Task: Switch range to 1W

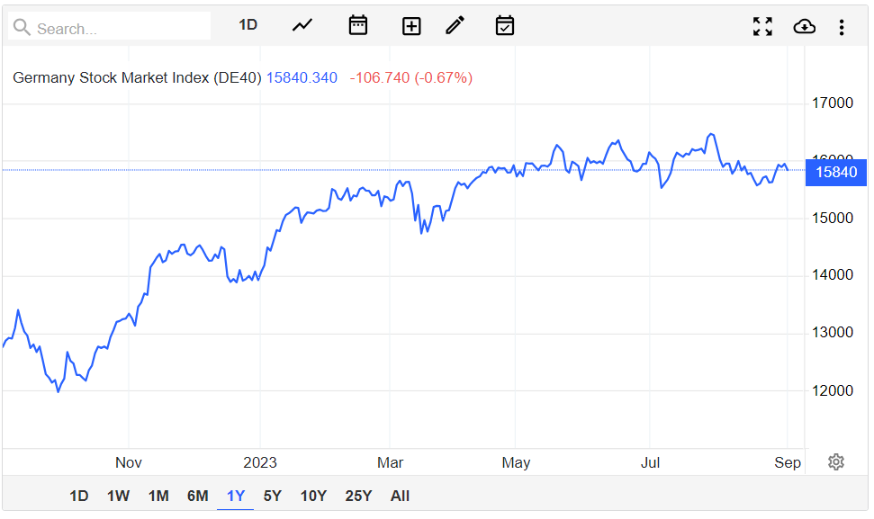Action: [119, 496]
